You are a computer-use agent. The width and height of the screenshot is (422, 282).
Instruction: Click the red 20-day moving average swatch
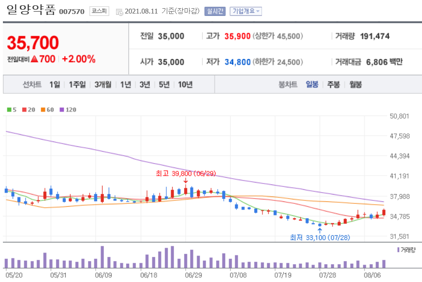[x=24, y=110]
